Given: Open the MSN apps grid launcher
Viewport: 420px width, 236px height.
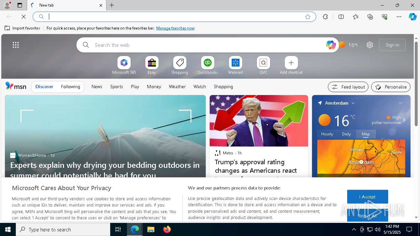Looking at the screenshot, I should 16,45.
